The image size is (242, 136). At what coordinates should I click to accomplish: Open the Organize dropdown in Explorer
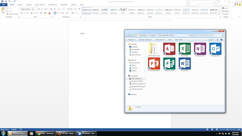point(132,40)
